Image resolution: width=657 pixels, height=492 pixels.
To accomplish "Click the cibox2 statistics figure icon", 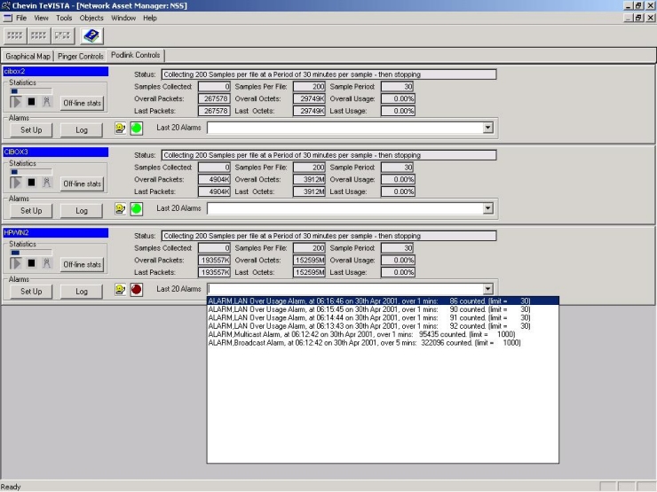I will pyautogui.click(x=47, y=102).
